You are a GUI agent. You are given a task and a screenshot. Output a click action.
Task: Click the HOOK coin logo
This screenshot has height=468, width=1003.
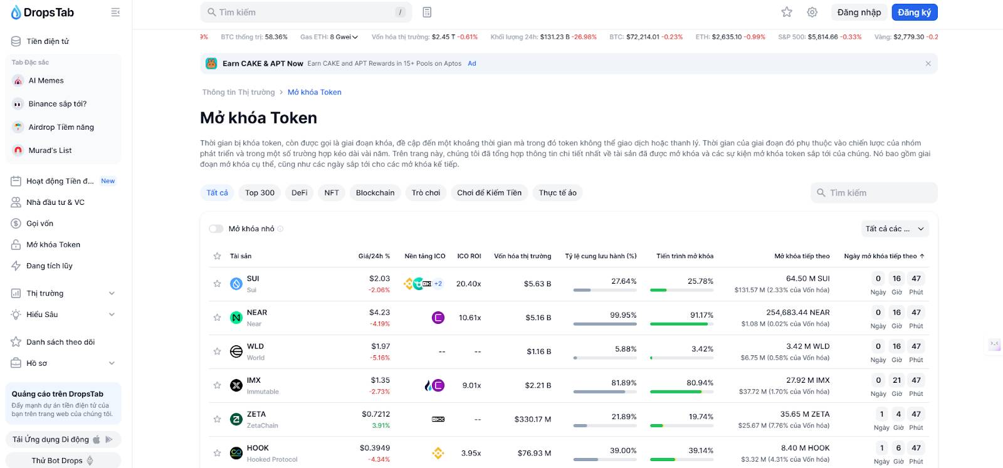tap(236, 453)
